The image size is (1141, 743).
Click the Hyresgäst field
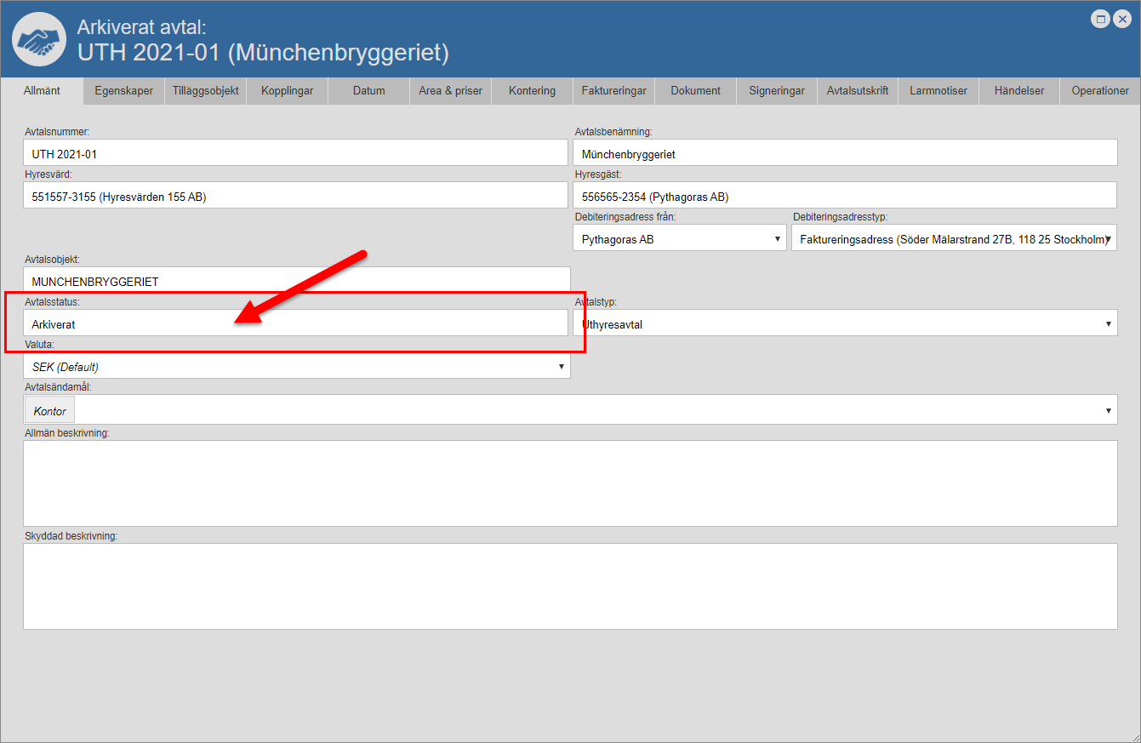844,197
